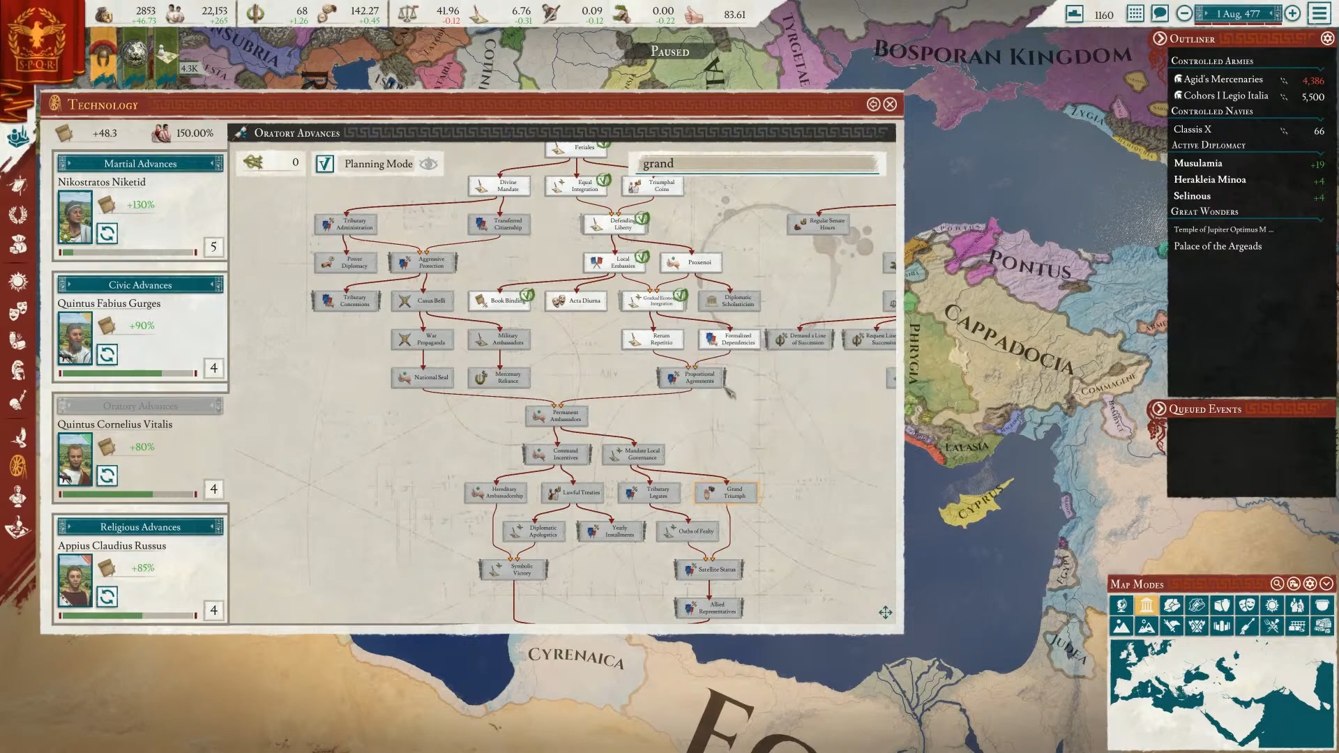This screenshot has height=753, width=1339.
Task: Switch to Civic Advances tab
Action: 140,284
